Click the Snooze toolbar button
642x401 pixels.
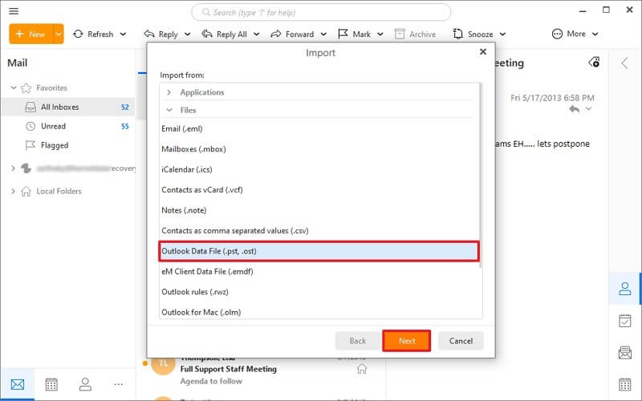(x=473, y=34)
